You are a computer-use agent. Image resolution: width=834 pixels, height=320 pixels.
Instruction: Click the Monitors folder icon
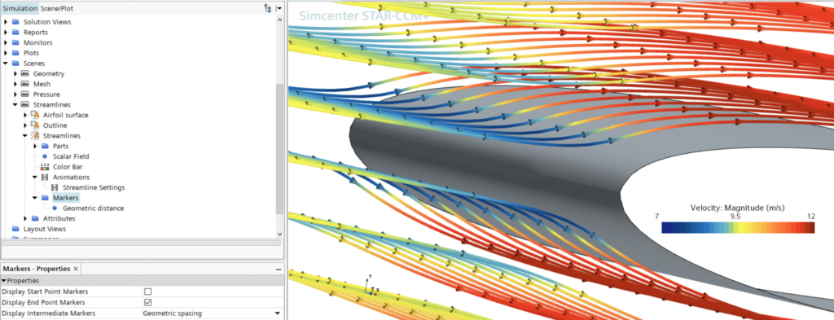(x=15, y=42)
